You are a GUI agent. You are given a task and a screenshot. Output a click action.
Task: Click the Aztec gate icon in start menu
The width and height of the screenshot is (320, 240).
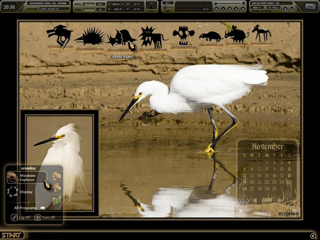[57, 200]
